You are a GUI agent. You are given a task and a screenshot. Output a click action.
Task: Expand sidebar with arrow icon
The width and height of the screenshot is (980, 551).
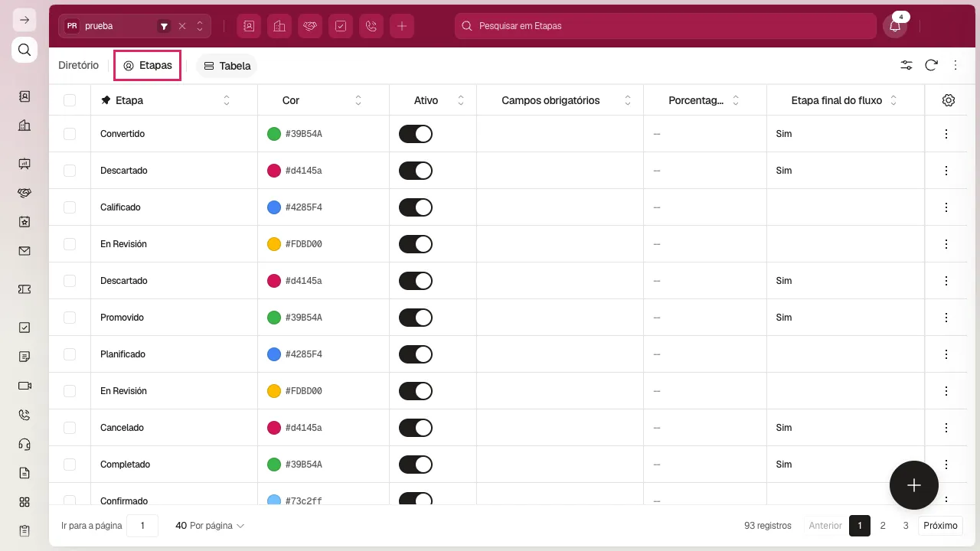24,20
